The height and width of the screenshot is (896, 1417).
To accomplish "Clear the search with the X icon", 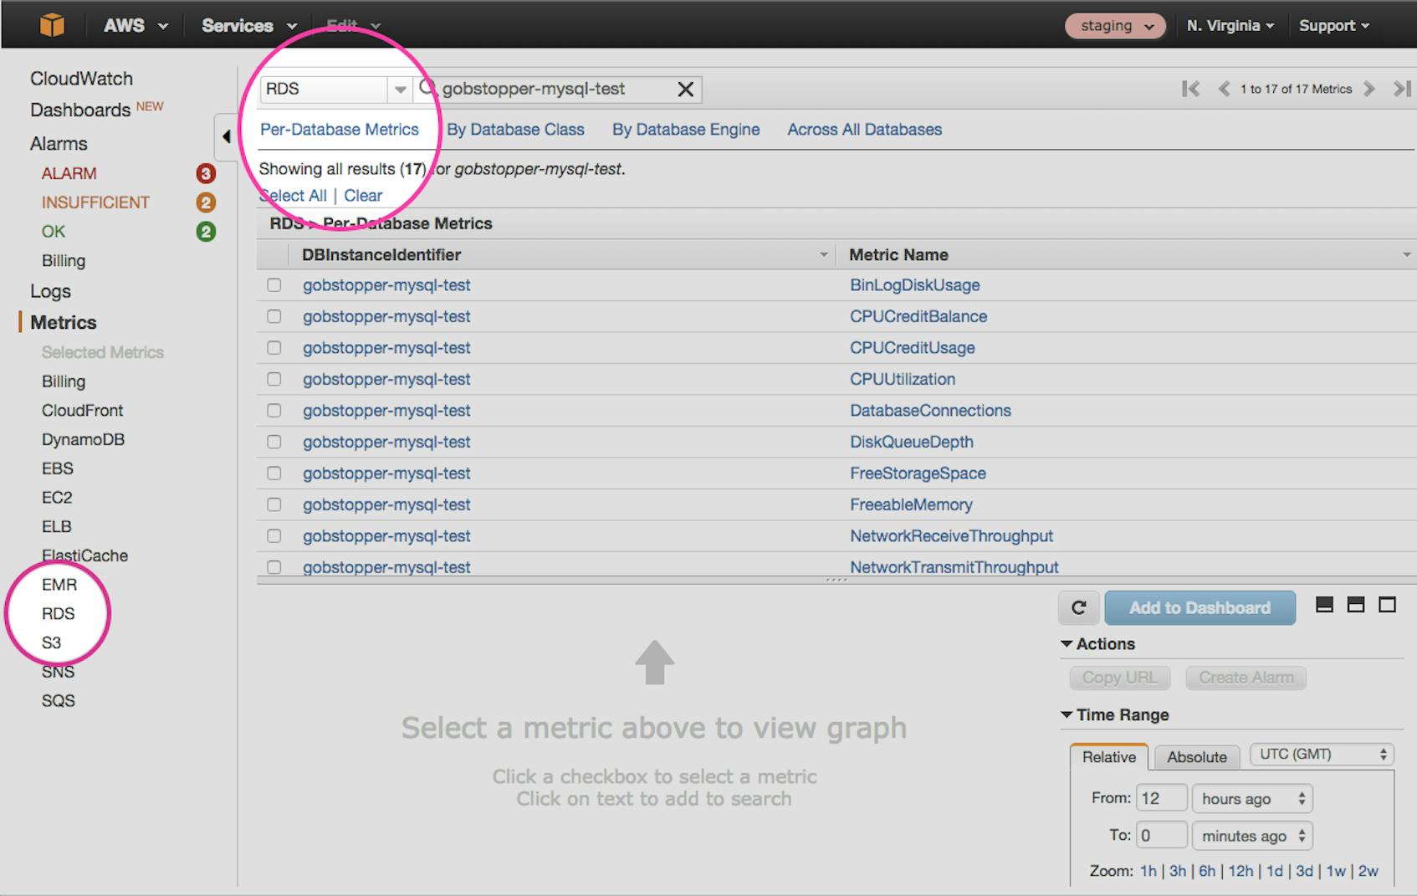I will click(x=685, y=89).
